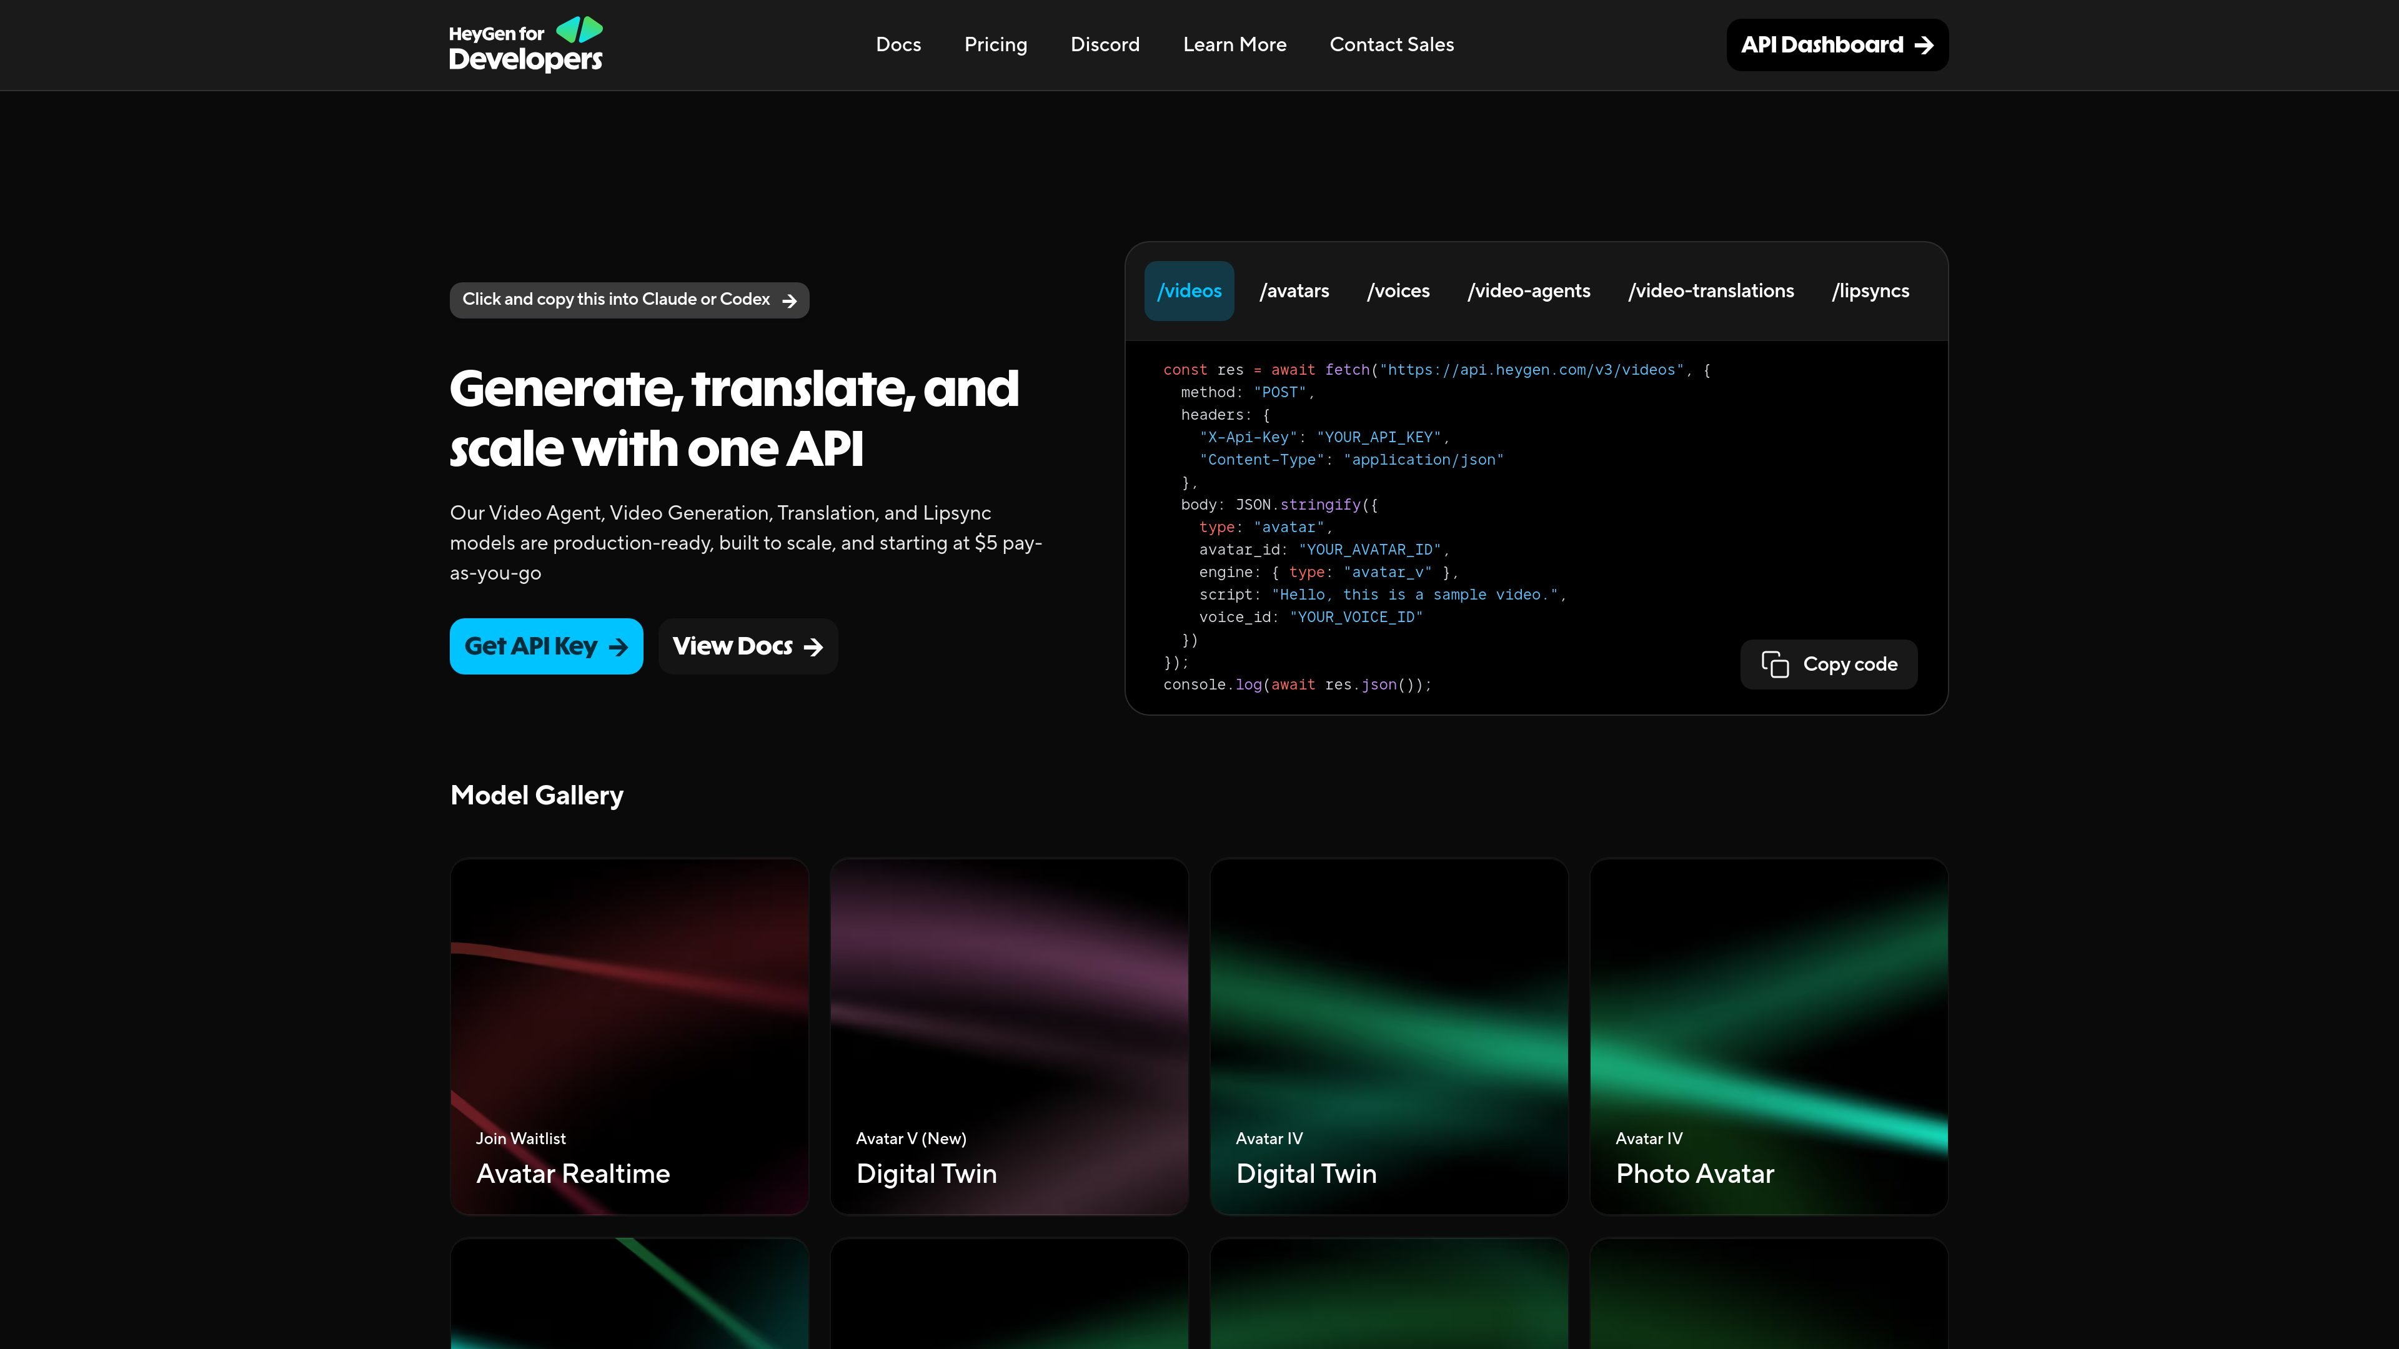Click the "YOUR_AVATAR_ID" placeholder in code
2399x1349 pixels.
click(x=1370, y=550)
